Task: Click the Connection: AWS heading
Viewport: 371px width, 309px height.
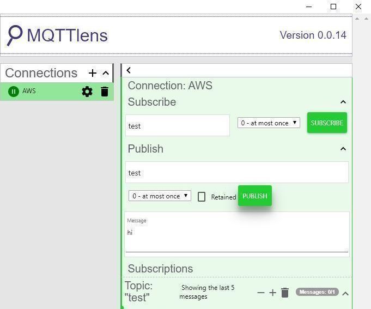Action: [x=170, y=86]
